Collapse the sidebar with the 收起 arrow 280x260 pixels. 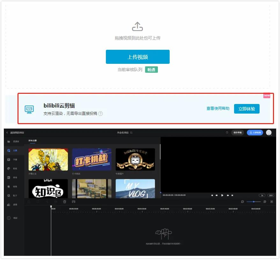9,218
